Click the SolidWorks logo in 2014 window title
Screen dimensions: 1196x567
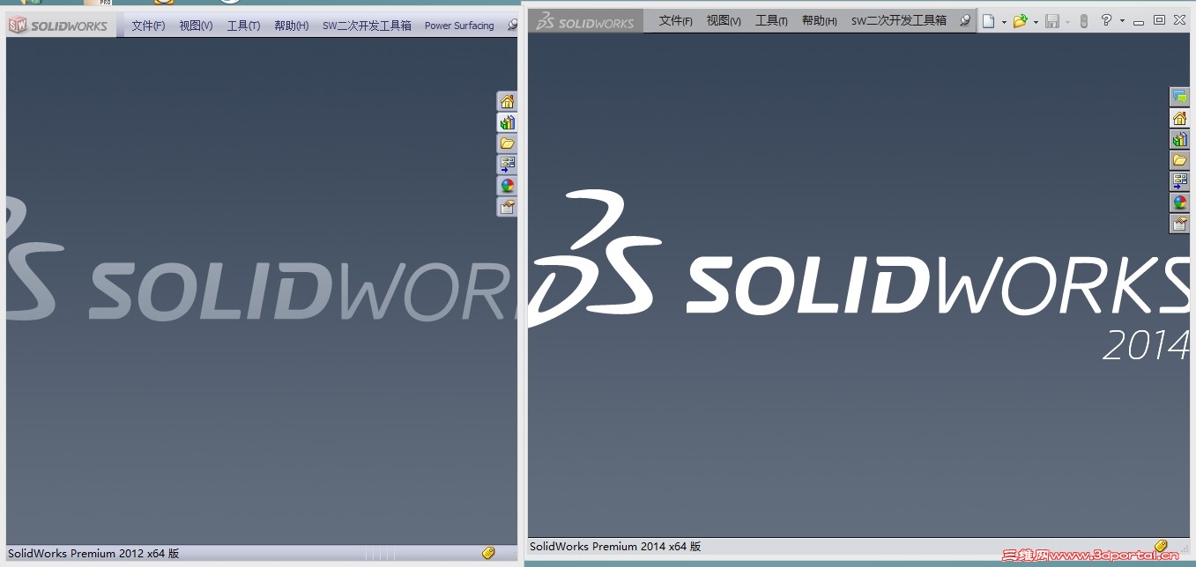click(585, 21)
